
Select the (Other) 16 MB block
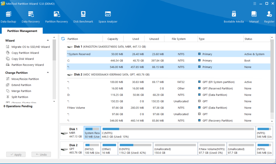point(109,149)
